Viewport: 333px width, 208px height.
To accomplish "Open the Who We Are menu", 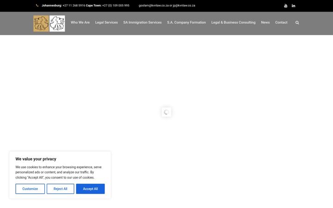I will coord(80,23).
